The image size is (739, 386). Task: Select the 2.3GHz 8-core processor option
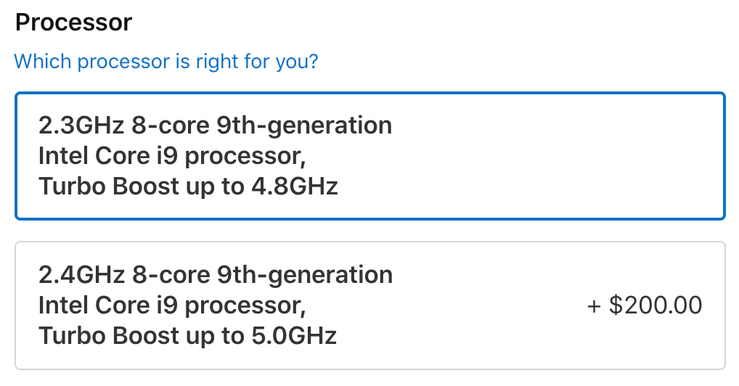[x=369, y=156]
